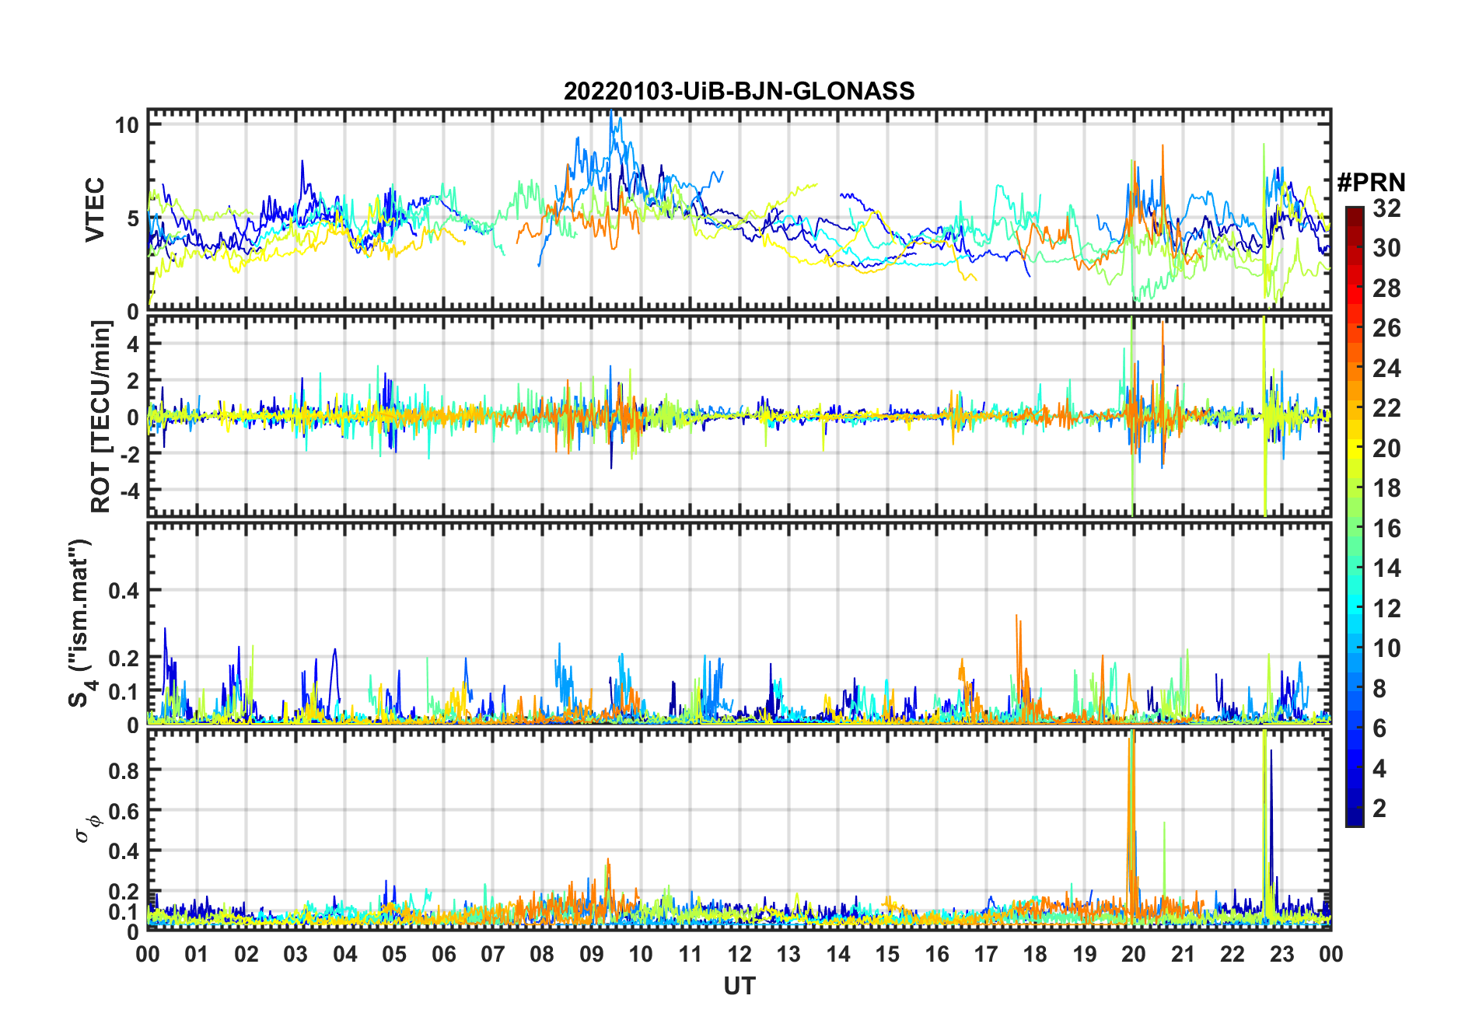Select colorbar tick label "8"

tap(1379, 689)
